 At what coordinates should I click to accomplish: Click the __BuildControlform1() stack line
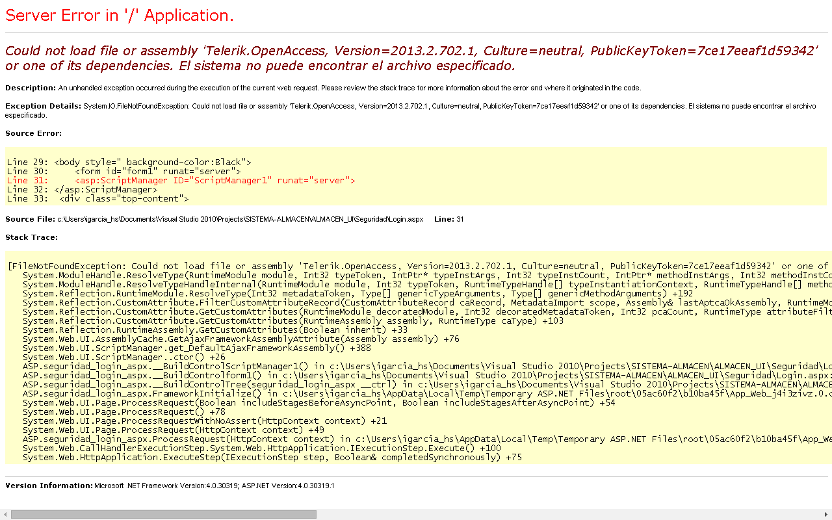(427, 375)
